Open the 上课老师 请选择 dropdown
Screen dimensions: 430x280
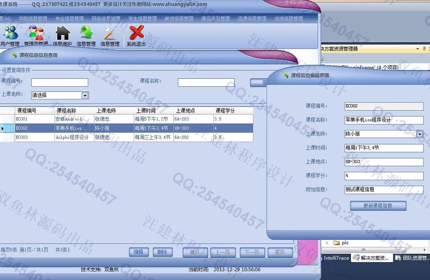coord(85,95)
